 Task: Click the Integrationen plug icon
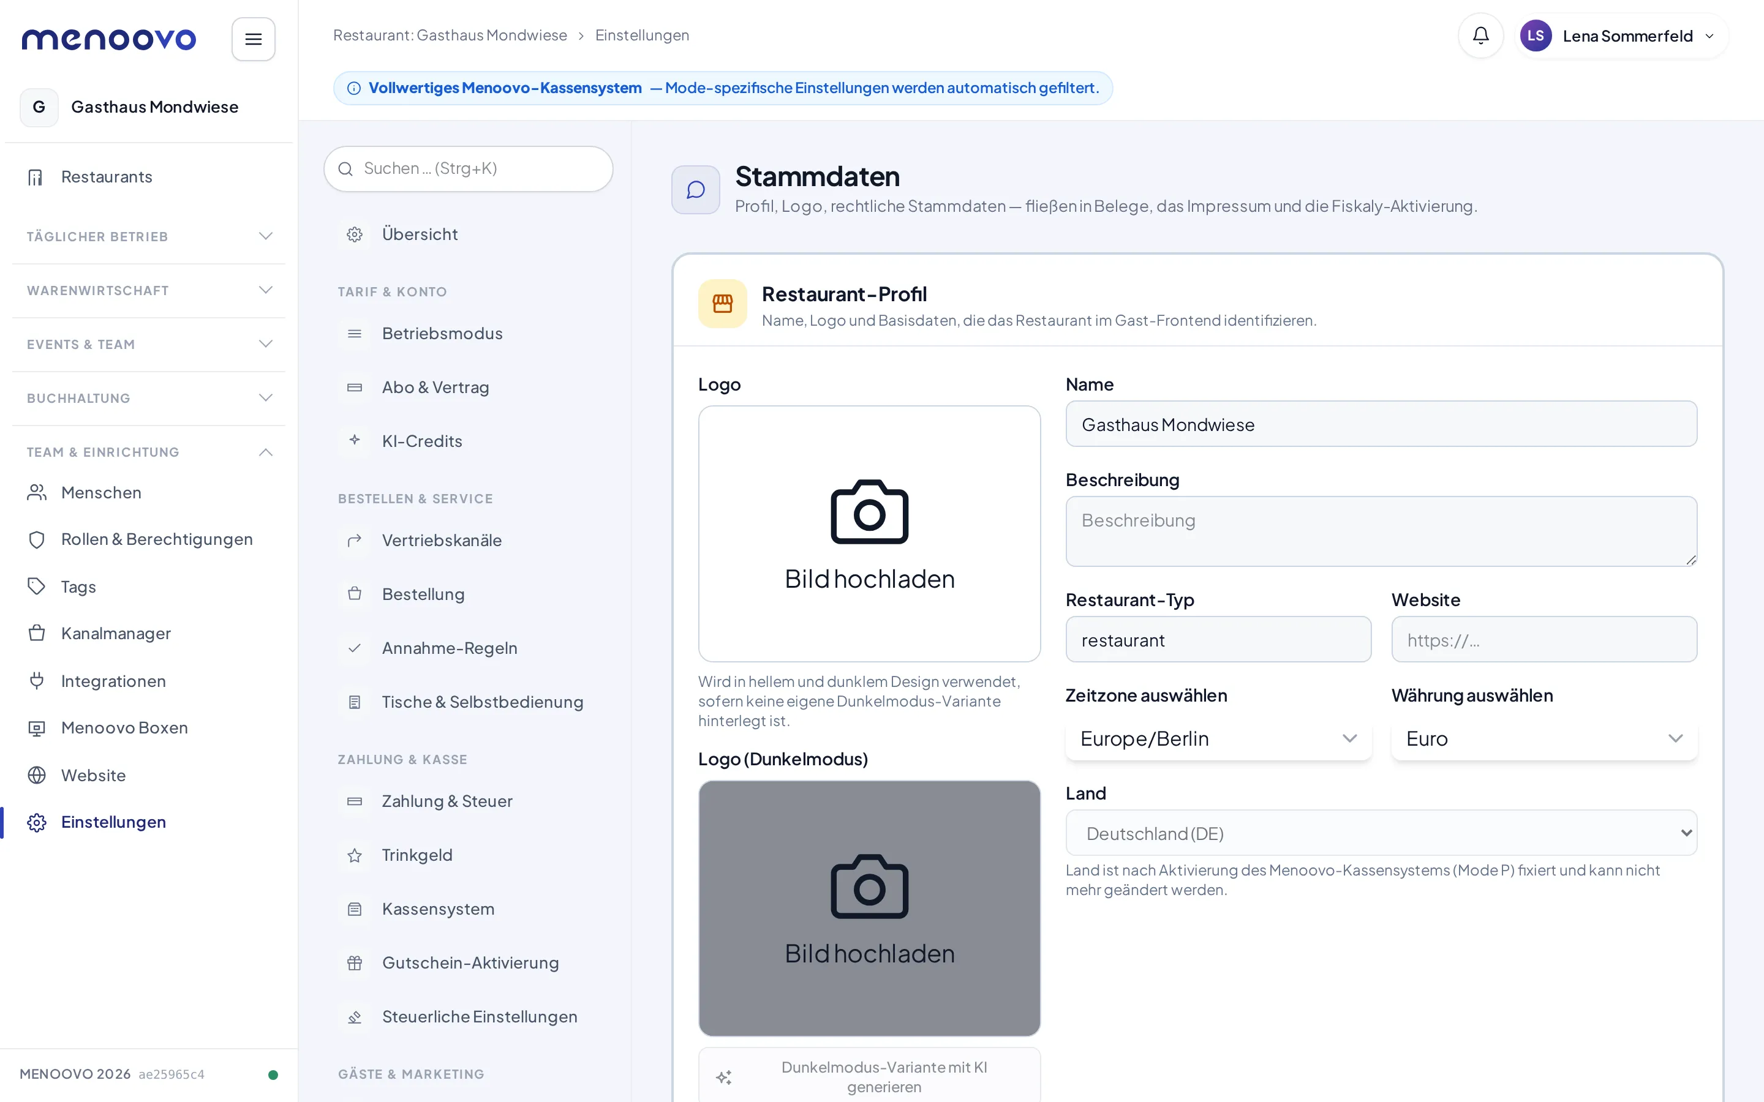37,681
